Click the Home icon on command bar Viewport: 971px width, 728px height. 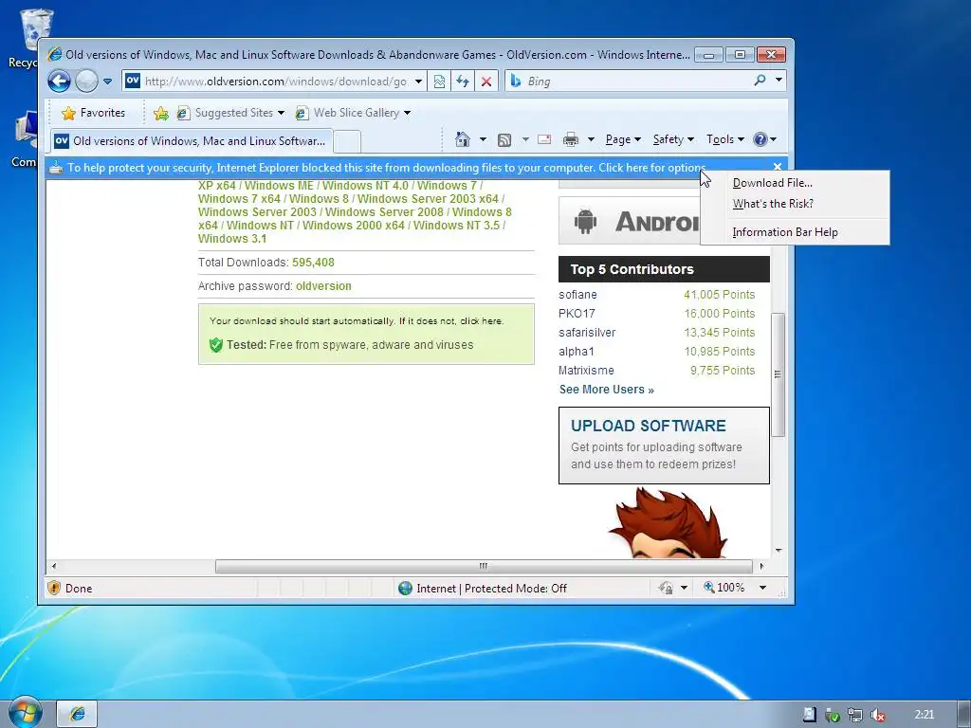pos(463,139)
